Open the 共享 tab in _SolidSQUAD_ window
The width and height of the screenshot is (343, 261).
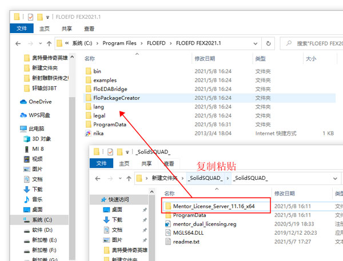click(146, 163)
